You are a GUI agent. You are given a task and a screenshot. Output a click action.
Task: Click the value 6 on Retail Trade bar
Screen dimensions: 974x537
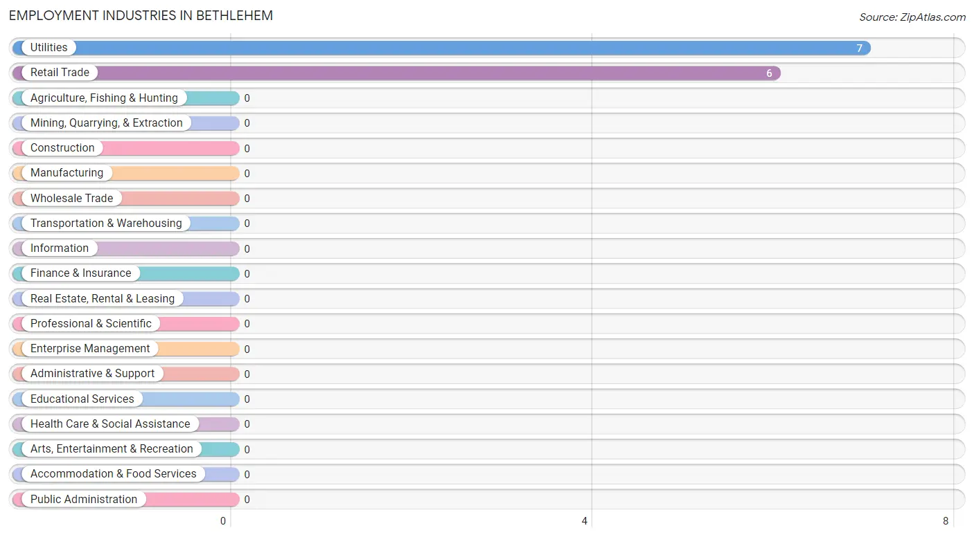(769, 73)
